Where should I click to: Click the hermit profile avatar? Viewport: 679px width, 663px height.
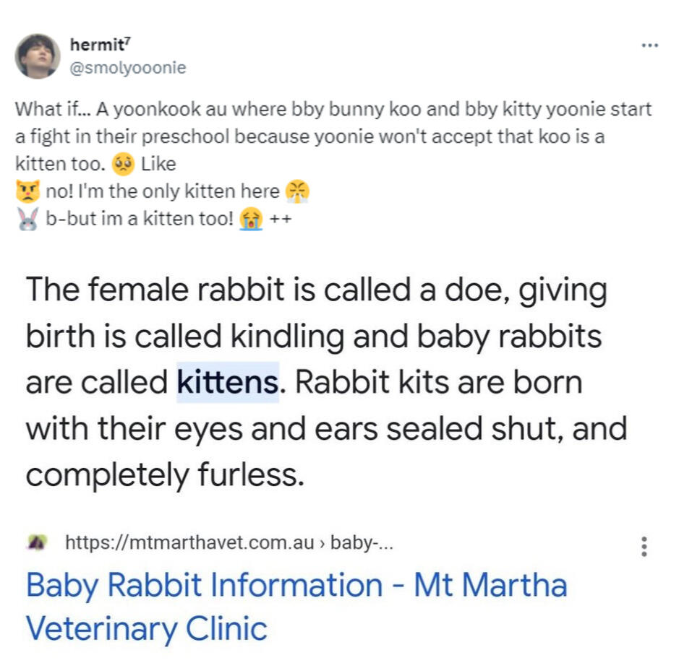[38, 56]
